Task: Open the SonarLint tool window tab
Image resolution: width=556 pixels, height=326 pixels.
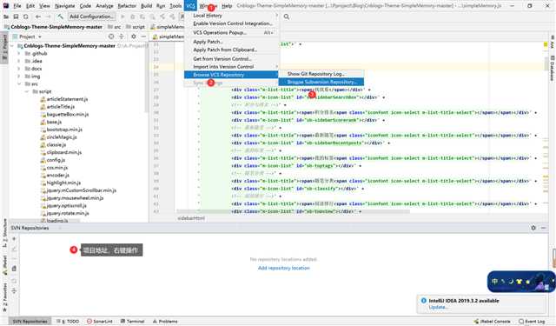Action: point(100,322)
